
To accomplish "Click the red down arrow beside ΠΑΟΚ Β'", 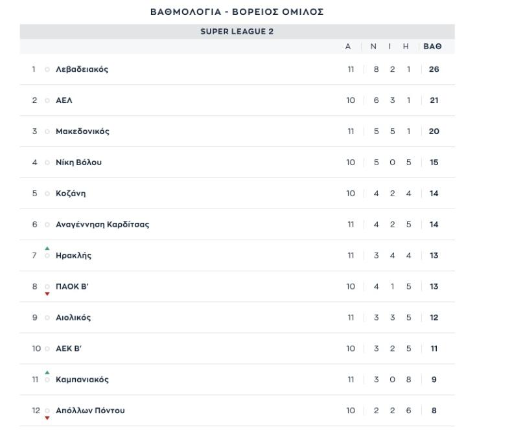I will [47, 294].
